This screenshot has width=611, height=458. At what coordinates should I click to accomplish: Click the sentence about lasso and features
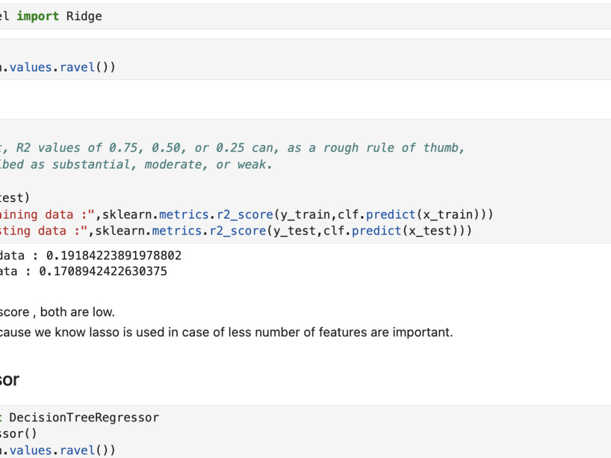[227, 332]
